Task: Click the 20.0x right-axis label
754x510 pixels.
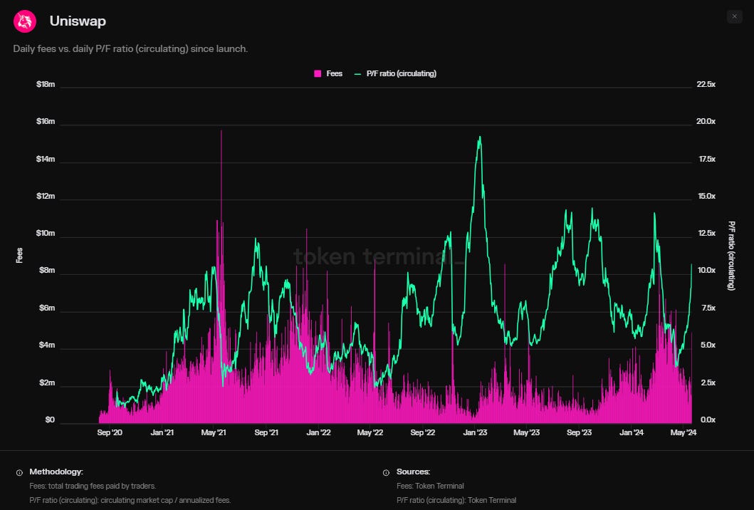Action: 706,121
